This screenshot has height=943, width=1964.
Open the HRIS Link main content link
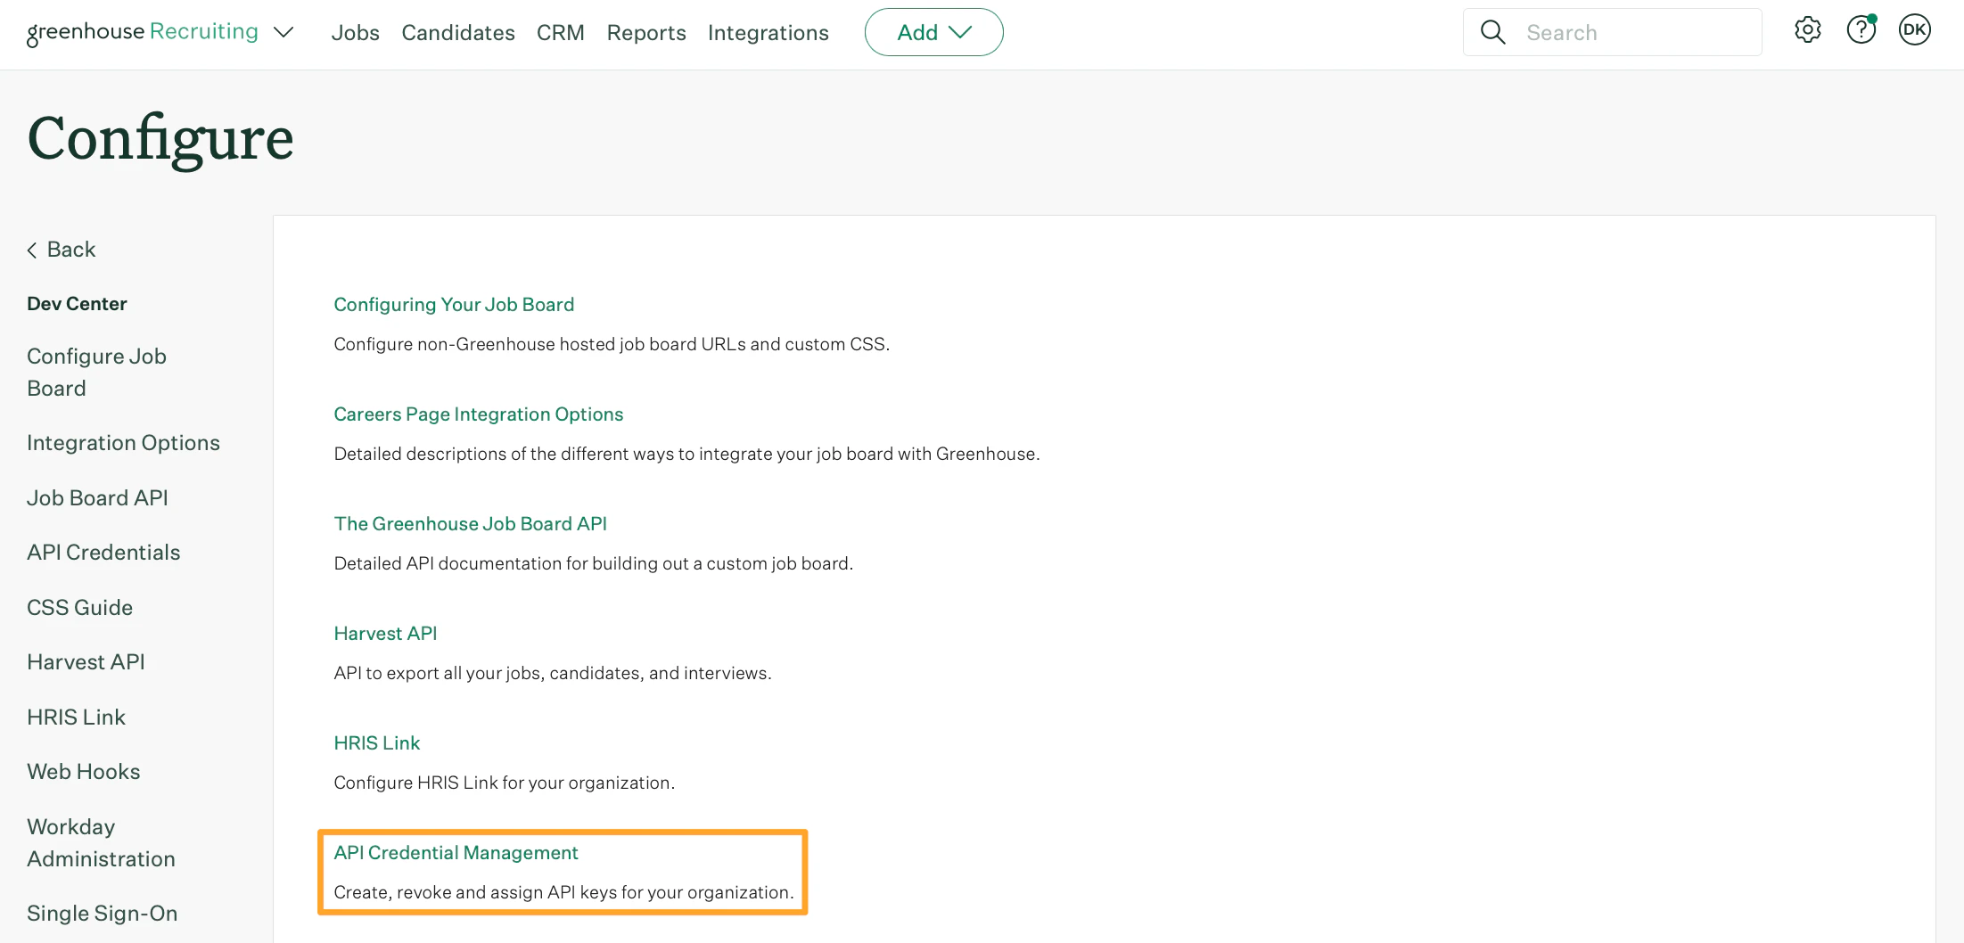(376, 743)
